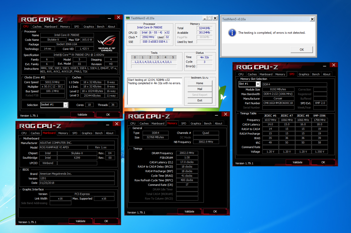This screenshot has height=233, width=351.
Task: Click OK in the Memory window
Action: pos(215,211)
